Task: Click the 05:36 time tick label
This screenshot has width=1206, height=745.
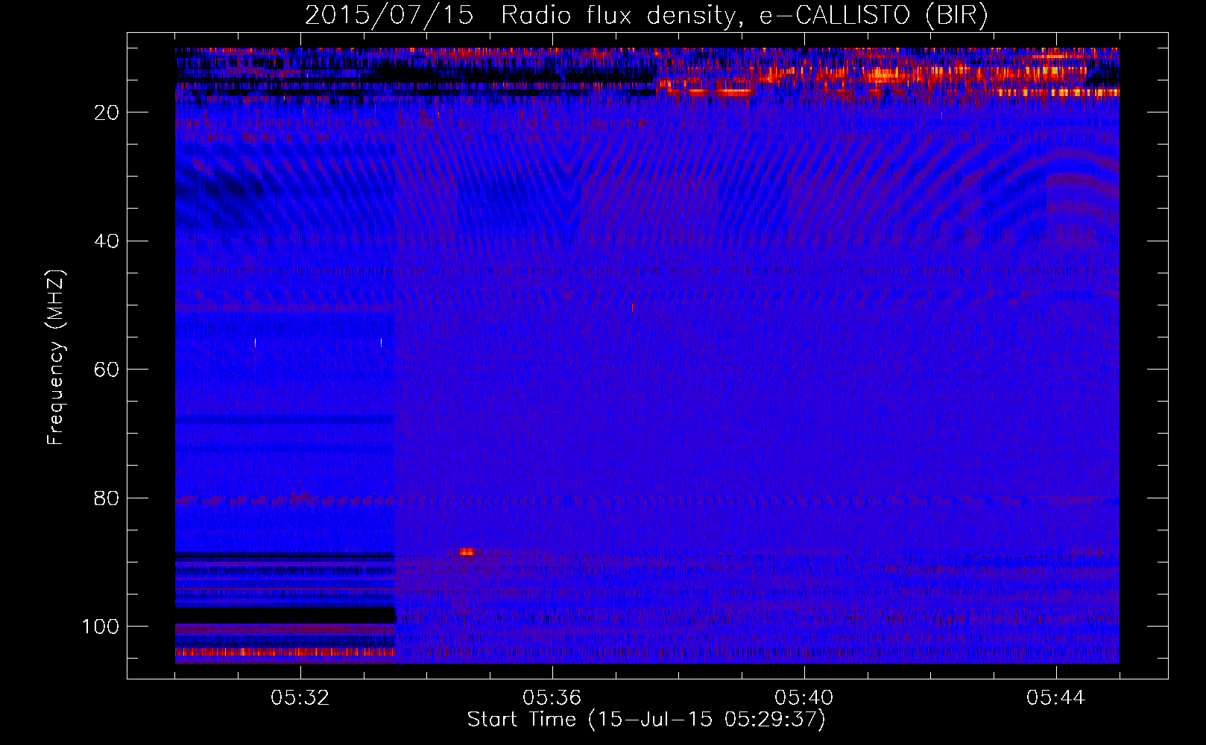Action: 552,698
